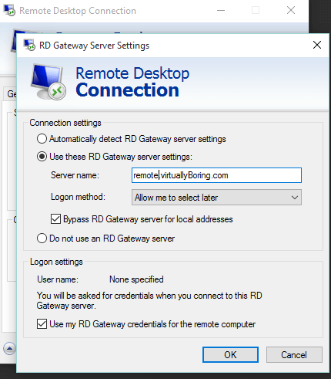Toggle Use my RD Gateway credentials checkbox
Viewport: 331px width, 379px height.
pyautogui.click(x=42, y=324)
